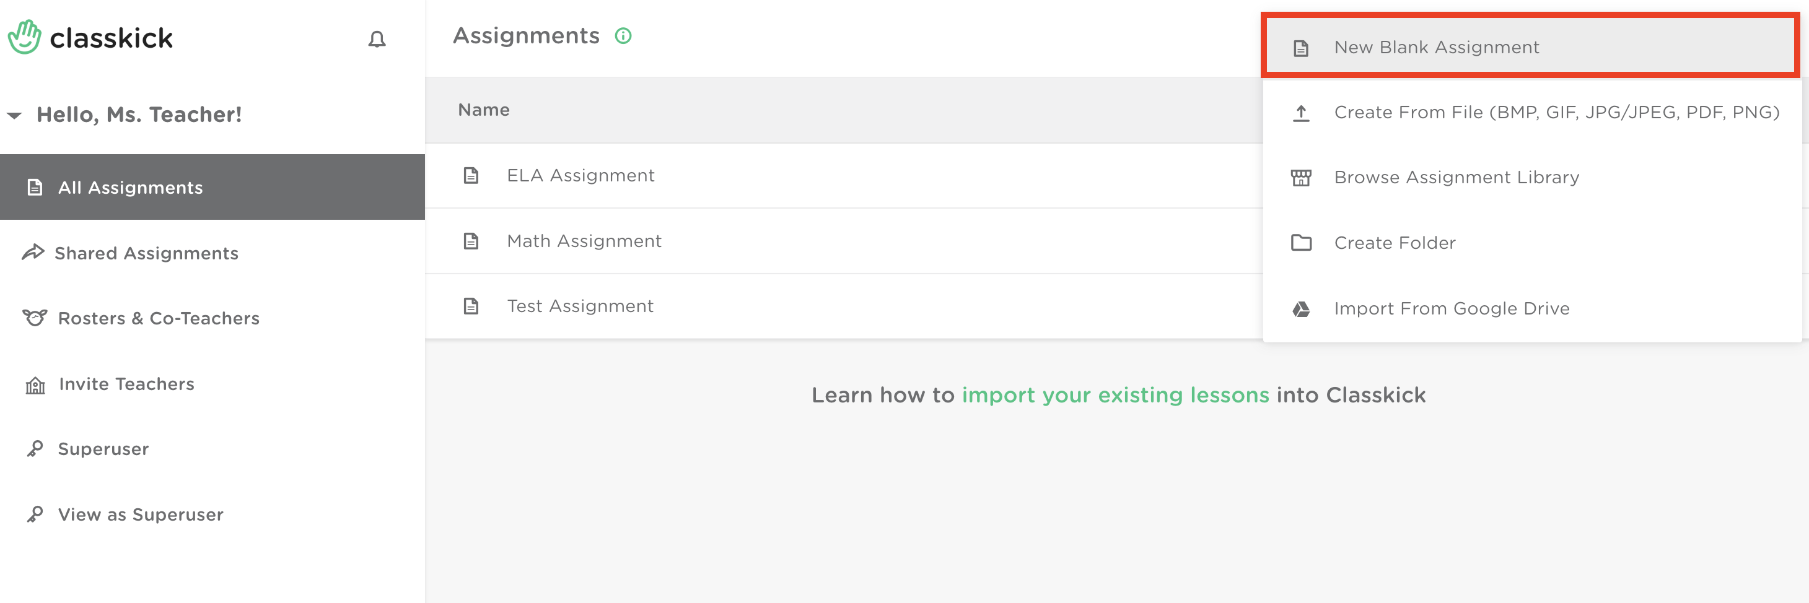Select New Blank Assignment from the menu
The image size is (1809, 603).
pyautogui.click(x=1530, y=47)
